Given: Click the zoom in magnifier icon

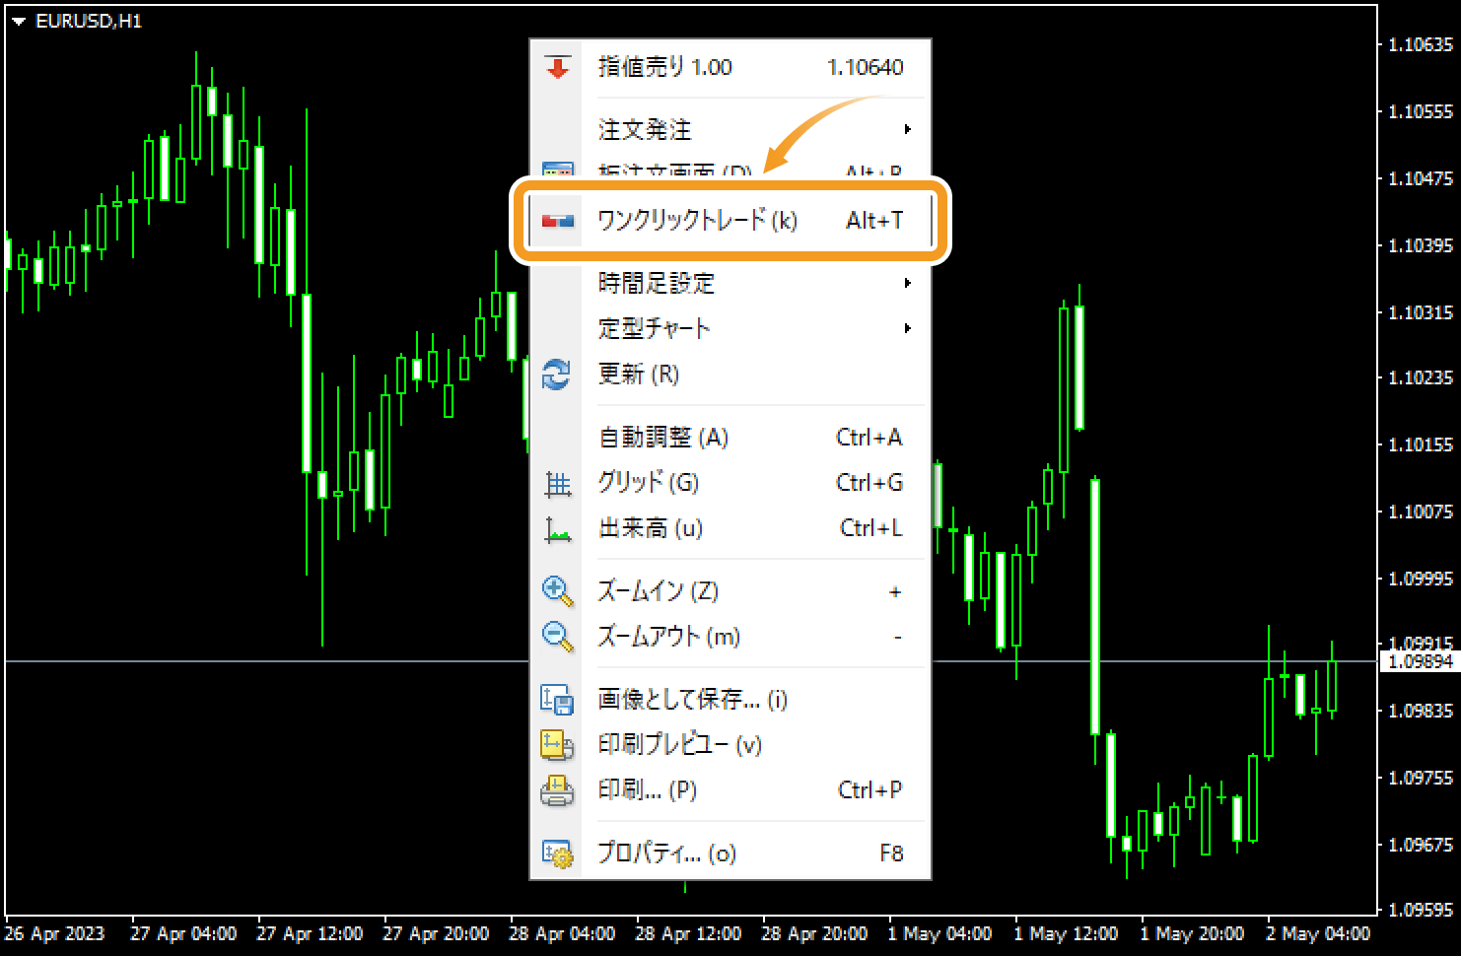Looking at the screenshot, I should tap(557, 591).
